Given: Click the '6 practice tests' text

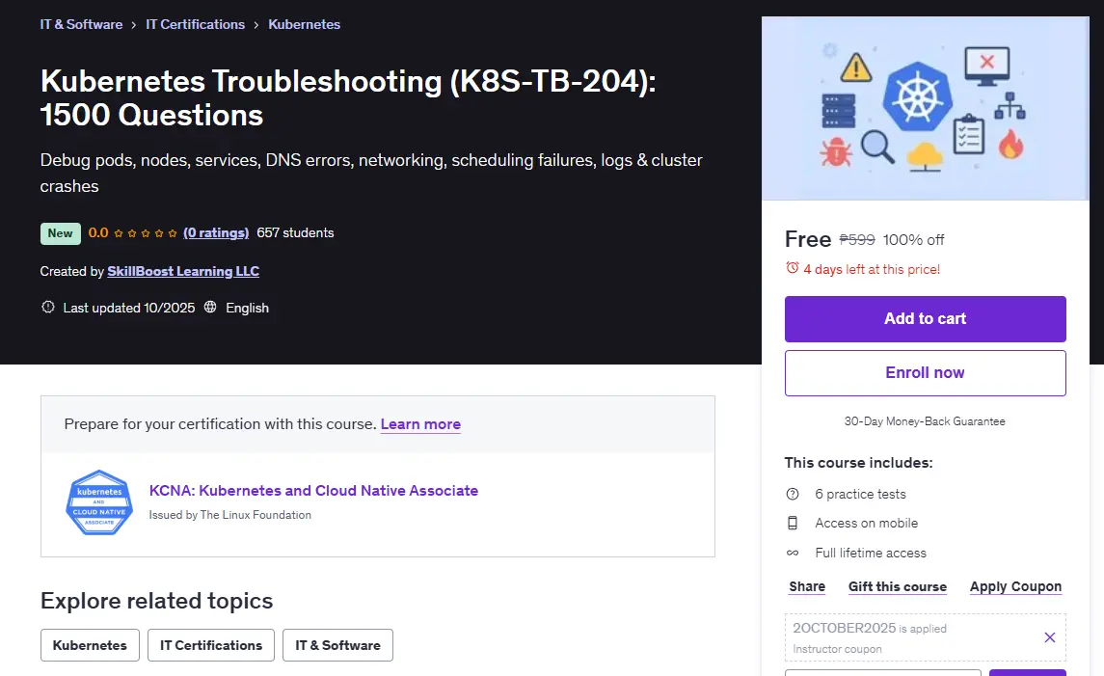Looking at the screenshot, I should pyautogui.click(x=860, y=495).
